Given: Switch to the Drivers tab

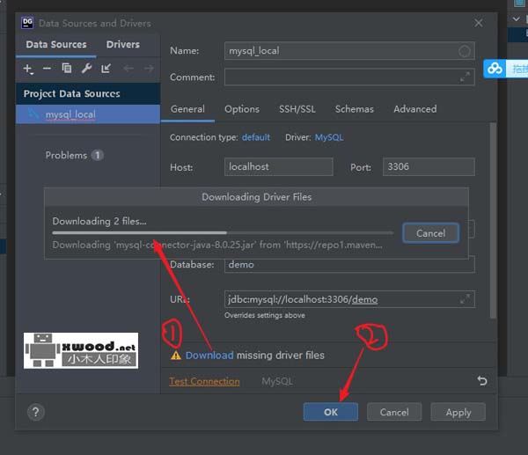Looking at the screenshot, I should point(123,45).
